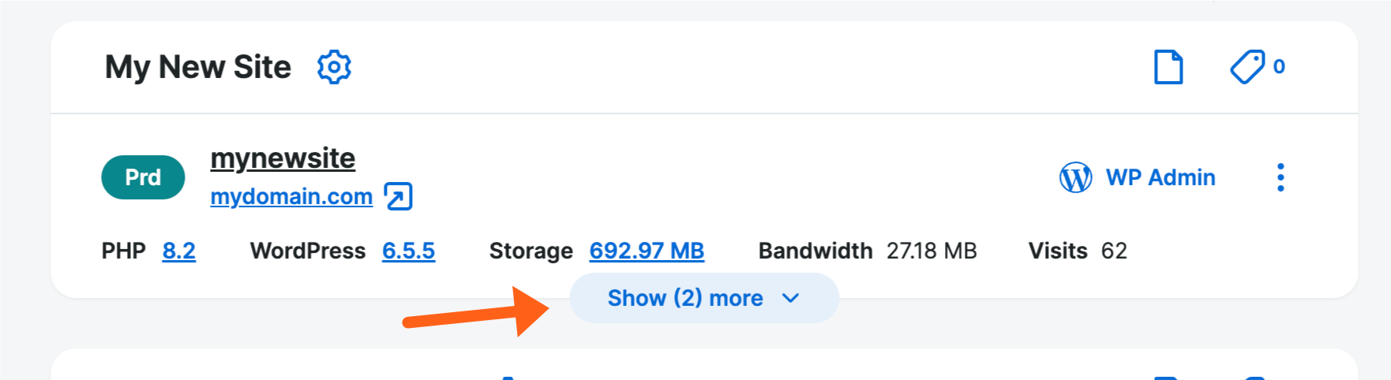
Task: Click the site notes document icon
Action: click(x=1168, y=67)
